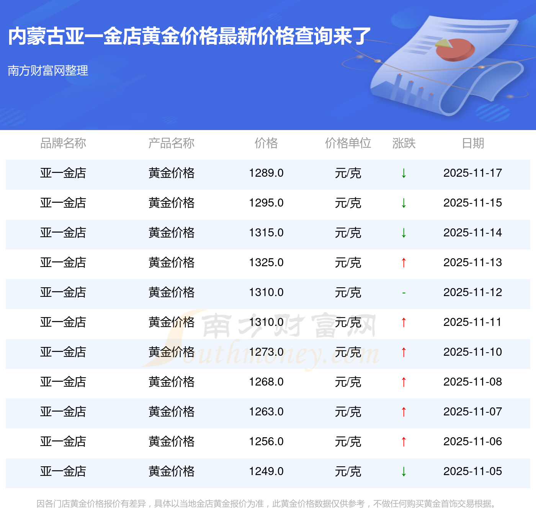This screenshot has height=521, width=536.
Task: Click the 价格单位 column header
Action: pyautogui.click(x=348, y=143)
